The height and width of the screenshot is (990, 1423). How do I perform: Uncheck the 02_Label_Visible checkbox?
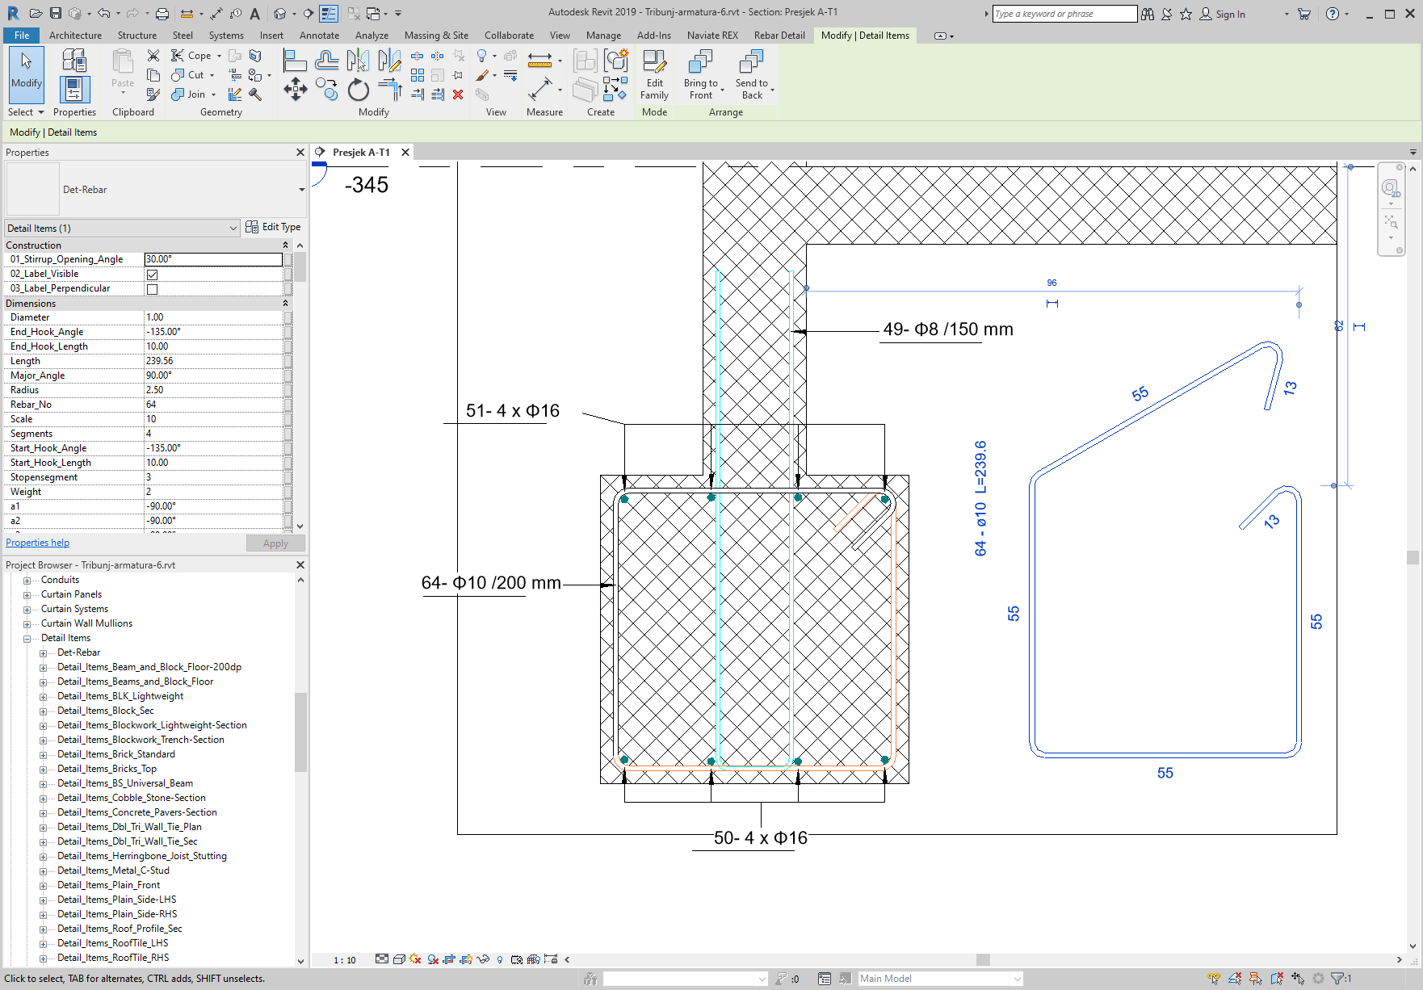tap(153, 274)
